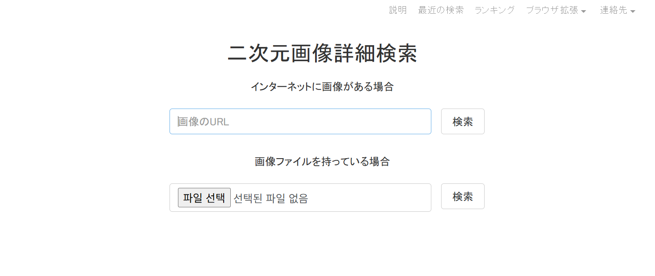Click blank page area below upload form
This screenshot has height=276, width=655.
pyautogui.click(x=327, y=248)
